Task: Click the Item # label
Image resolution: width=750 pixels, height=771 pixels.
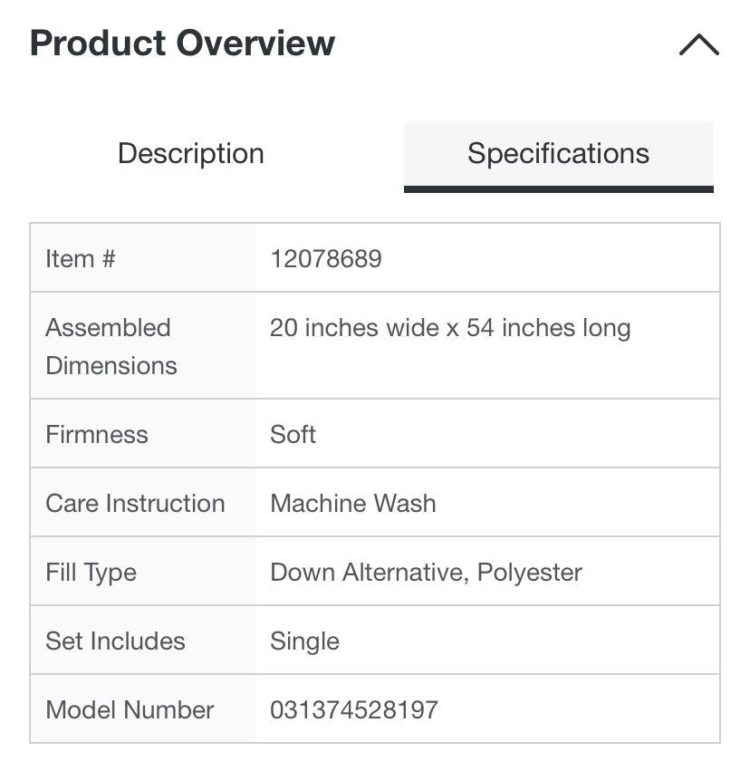Action: (x=81, y=258)
